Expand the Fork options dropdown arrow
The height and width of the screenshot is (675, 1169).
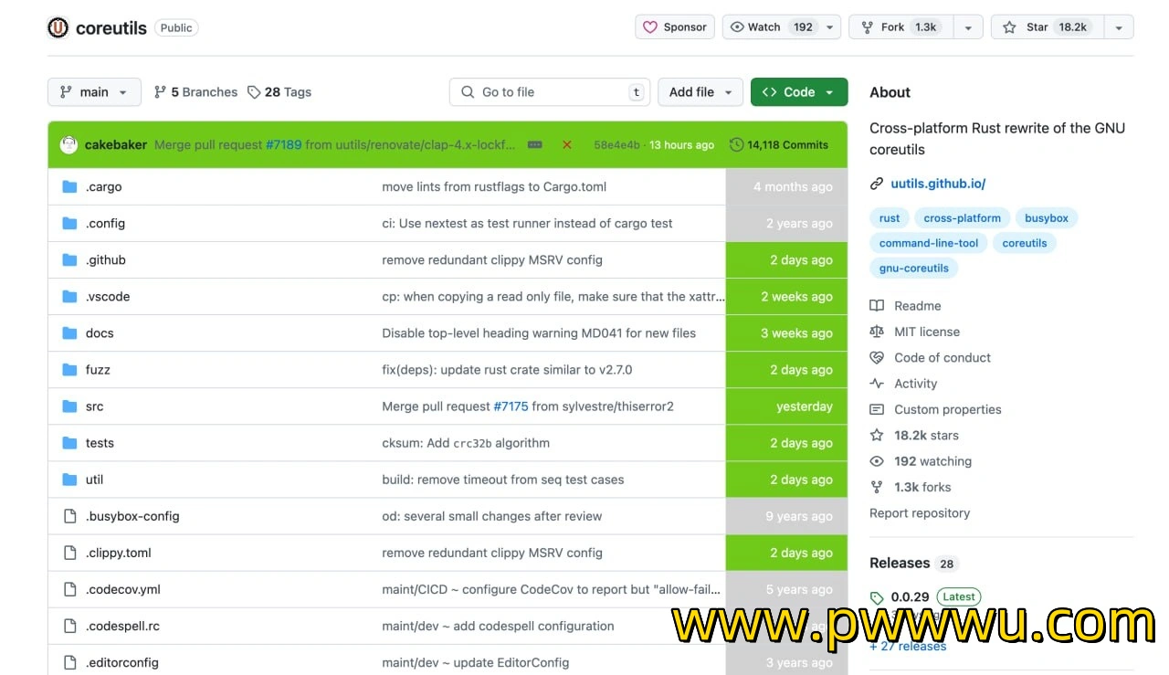click(968, 27)
